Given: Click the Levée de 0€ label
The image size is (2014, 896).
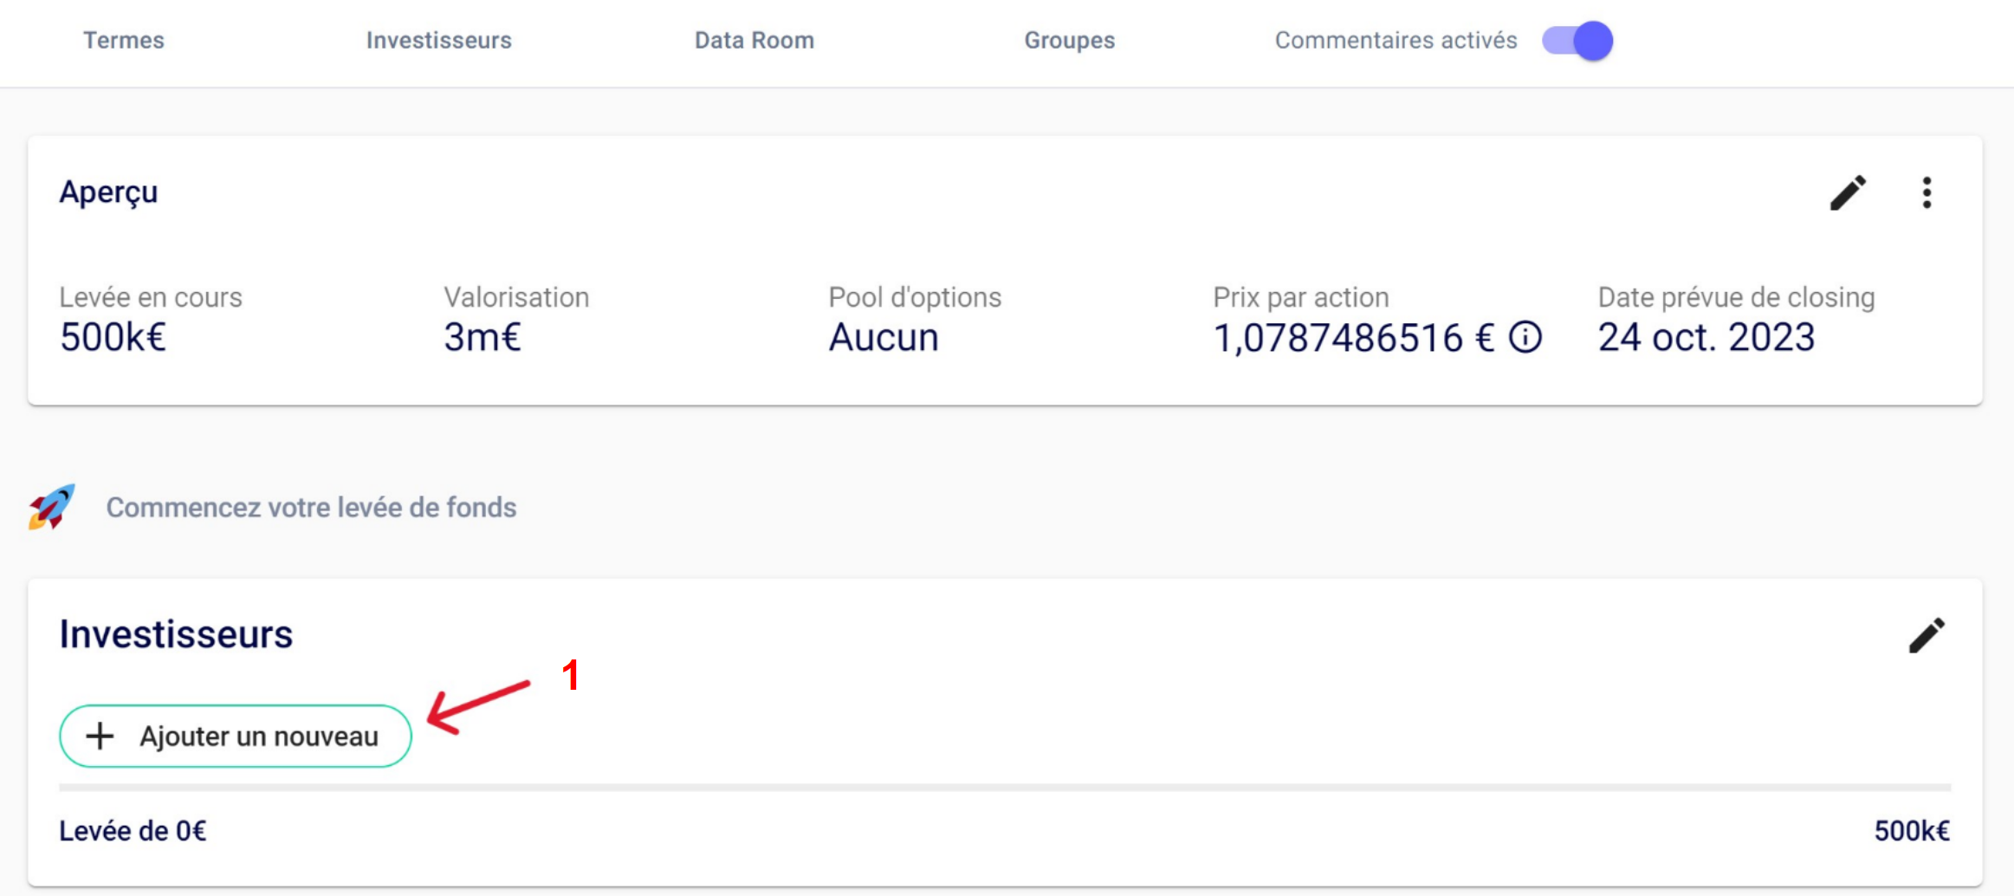Looking at the screenshot, I should click(x=133, y=831).
